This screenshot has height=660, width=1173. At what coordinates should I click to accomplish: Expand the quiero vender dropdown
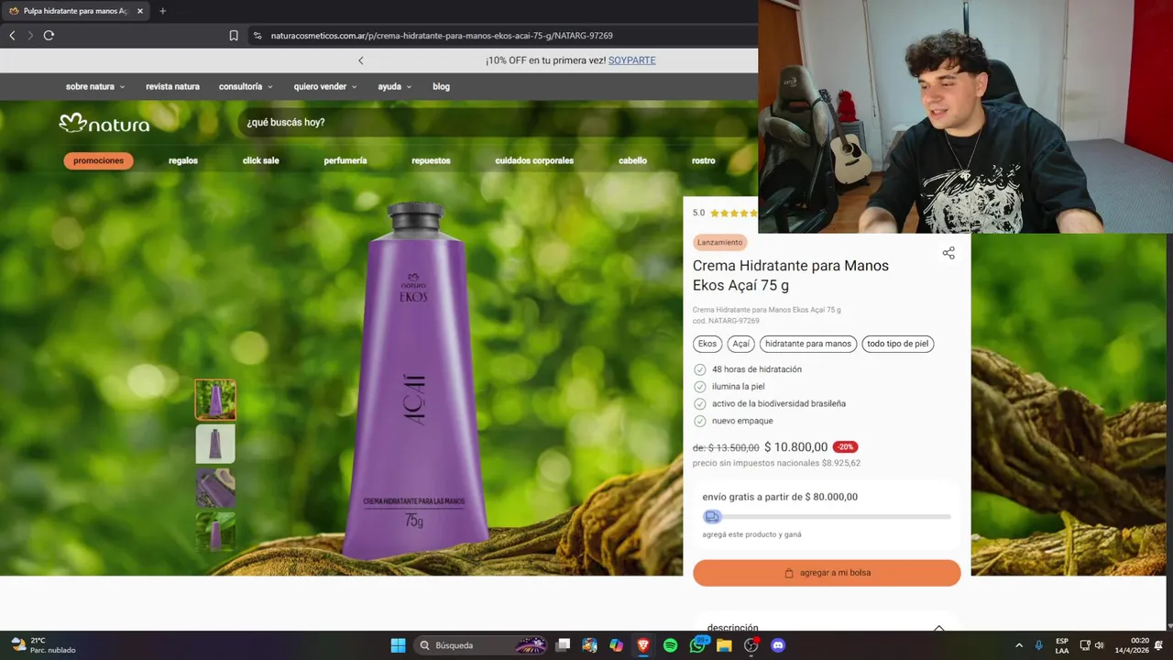[326, 86]
